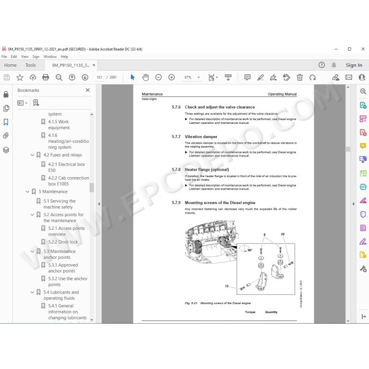Collapse 5 Maintenance bookmark
The height and width of the screenshot is (369, 369).
point(27,191)
